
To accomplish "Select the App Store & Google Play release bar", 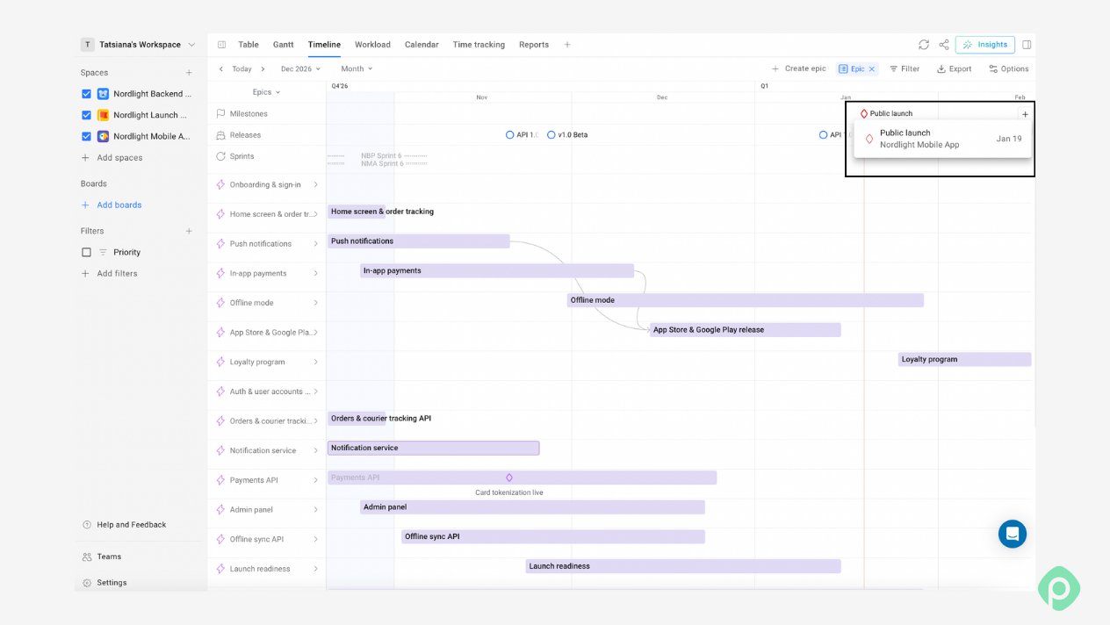I will (x=746, y=330).
